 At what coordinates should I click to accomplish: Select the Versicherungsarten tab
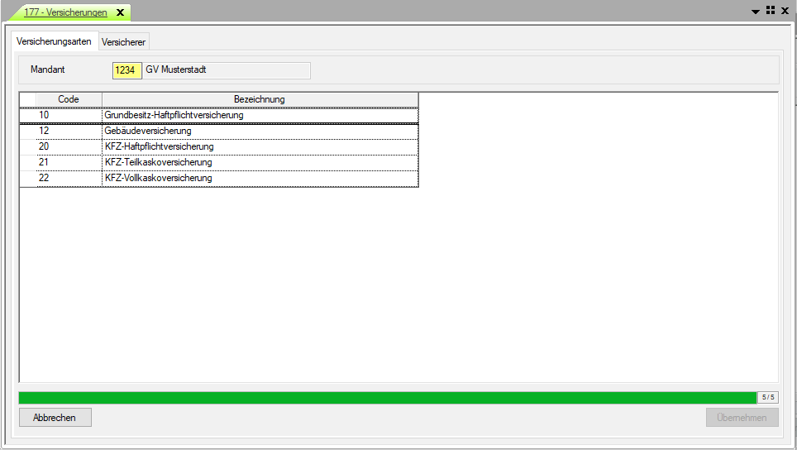54,41
